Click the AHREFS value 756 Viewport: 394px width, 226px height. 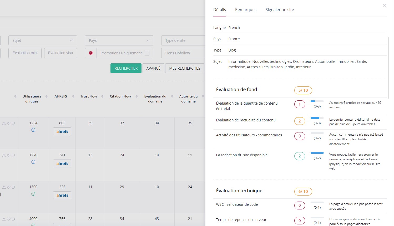[x=62, y=219]
